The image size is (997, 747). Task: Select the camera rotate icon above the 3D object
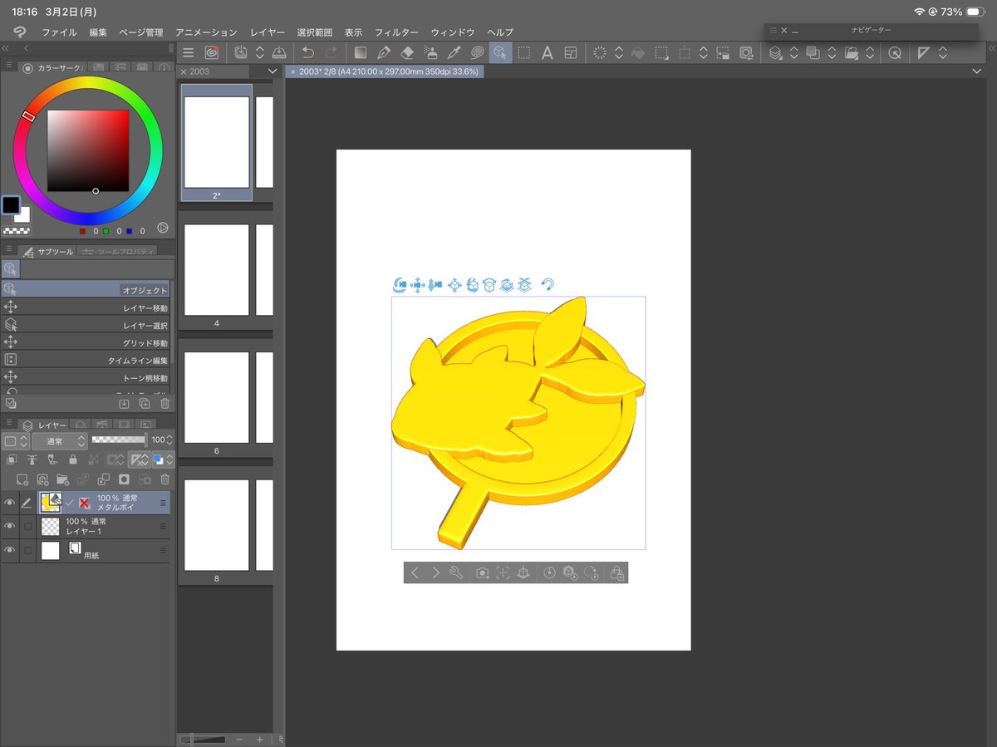[x=400, y=285]
